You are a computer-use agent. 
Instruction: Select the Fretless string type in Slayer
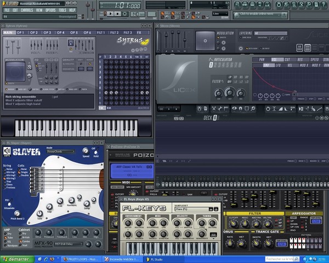[x=9, y=187]
